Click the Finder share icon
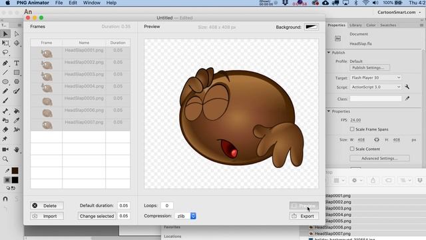This screenshot has height=240, width=426. click(373, 180)
